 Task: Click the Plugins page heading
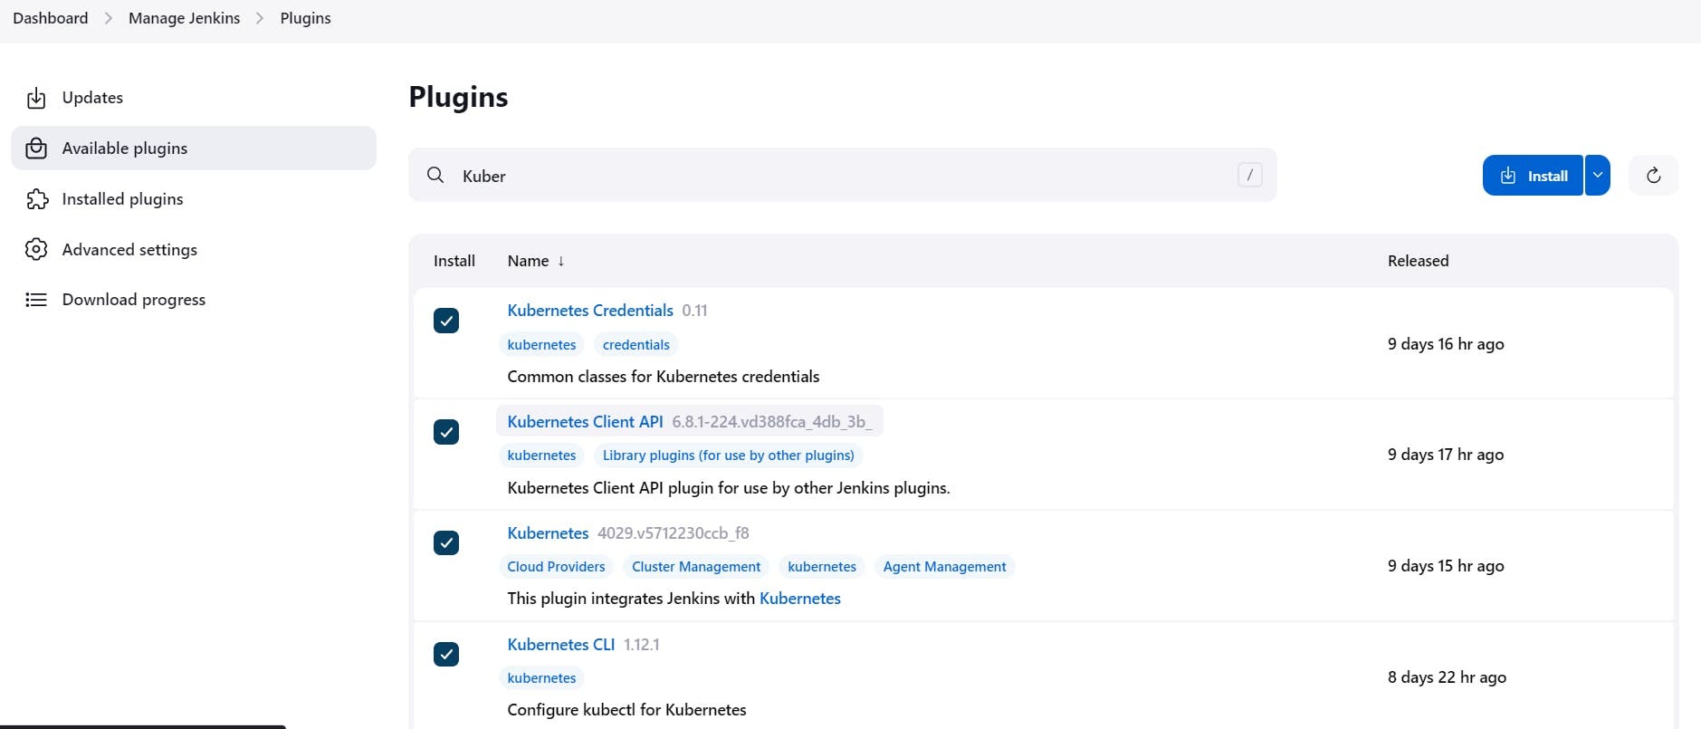(458, 97)
